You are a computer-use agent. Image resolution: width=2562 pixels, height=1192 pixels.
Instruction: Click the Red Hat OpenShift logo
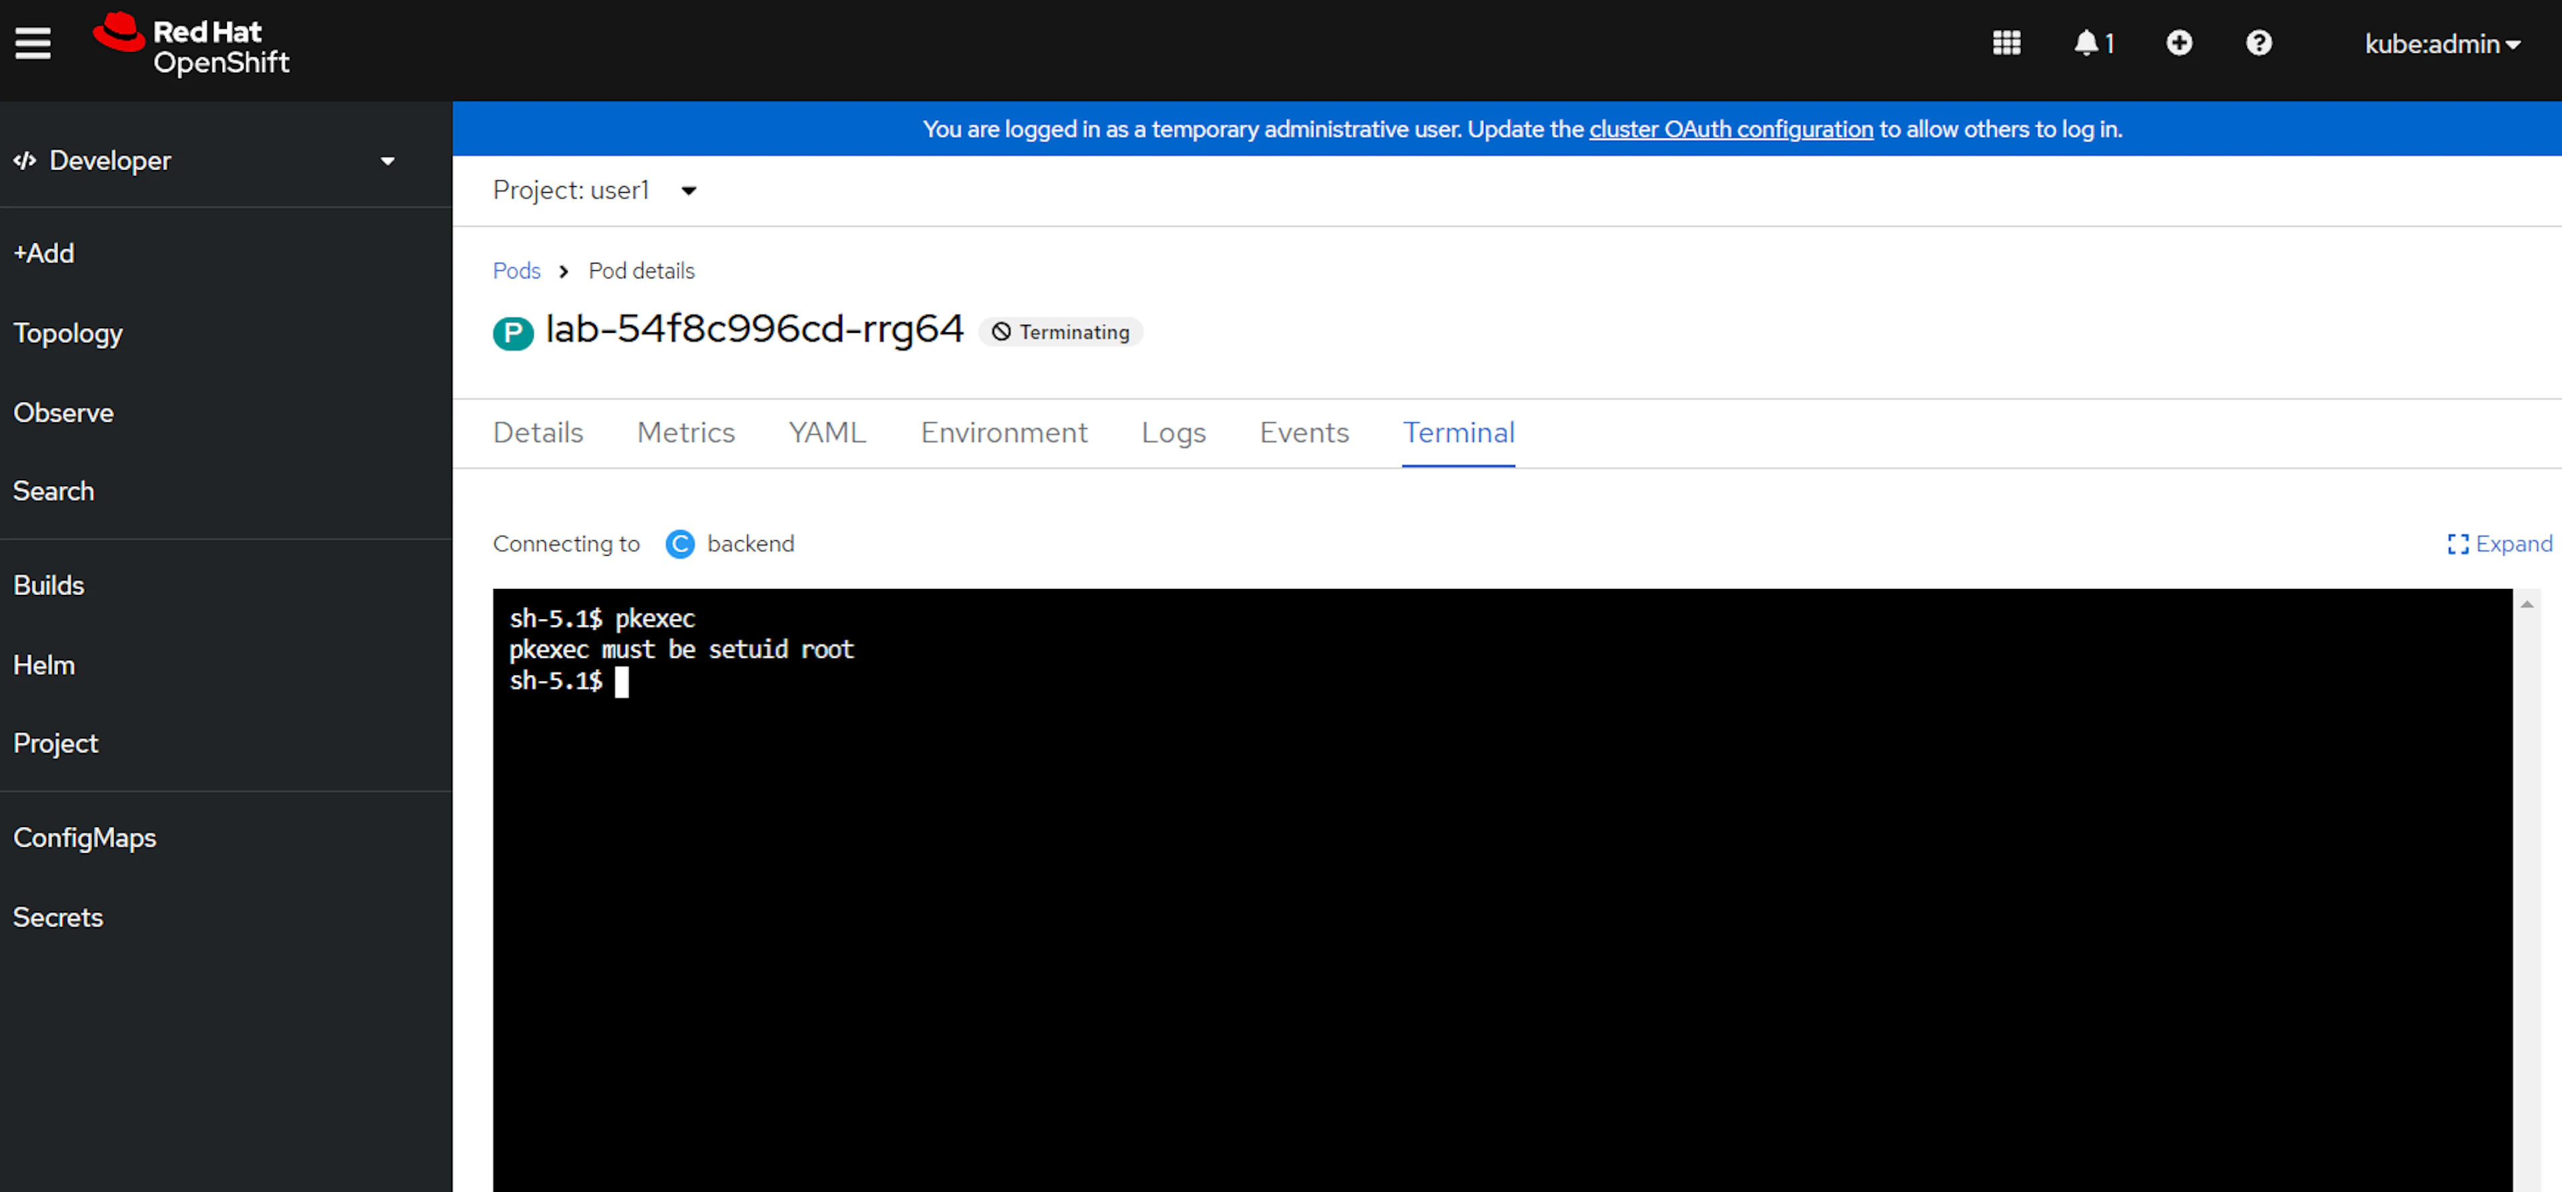[191, 45]
